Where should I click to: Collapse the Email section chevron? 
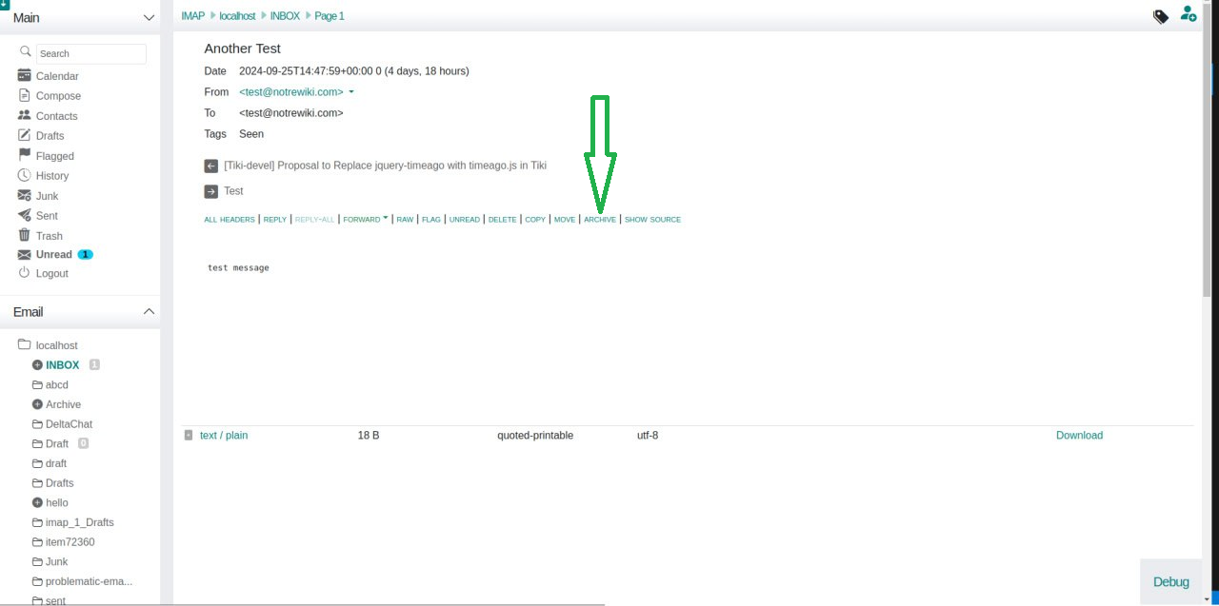point(149,310)
